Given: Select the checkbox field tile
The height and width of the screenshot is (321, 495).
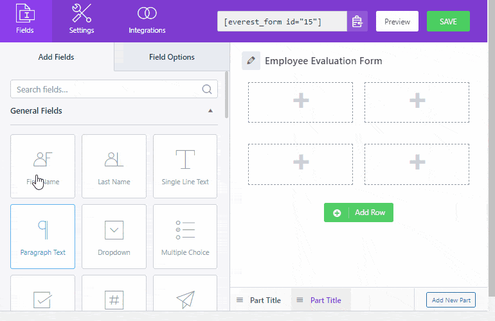Looking at the screenshot, I should 42,293.
